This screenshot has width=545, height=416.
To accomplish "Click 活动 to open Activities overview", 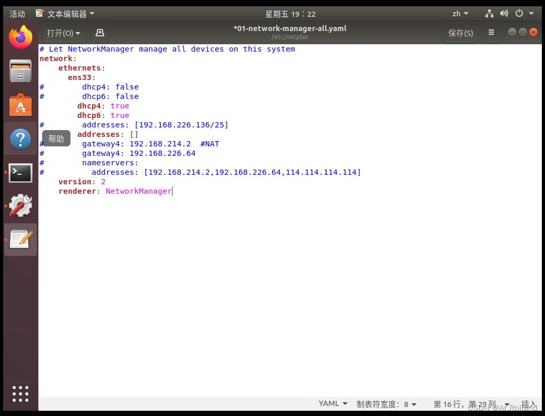I will [16, 13].
